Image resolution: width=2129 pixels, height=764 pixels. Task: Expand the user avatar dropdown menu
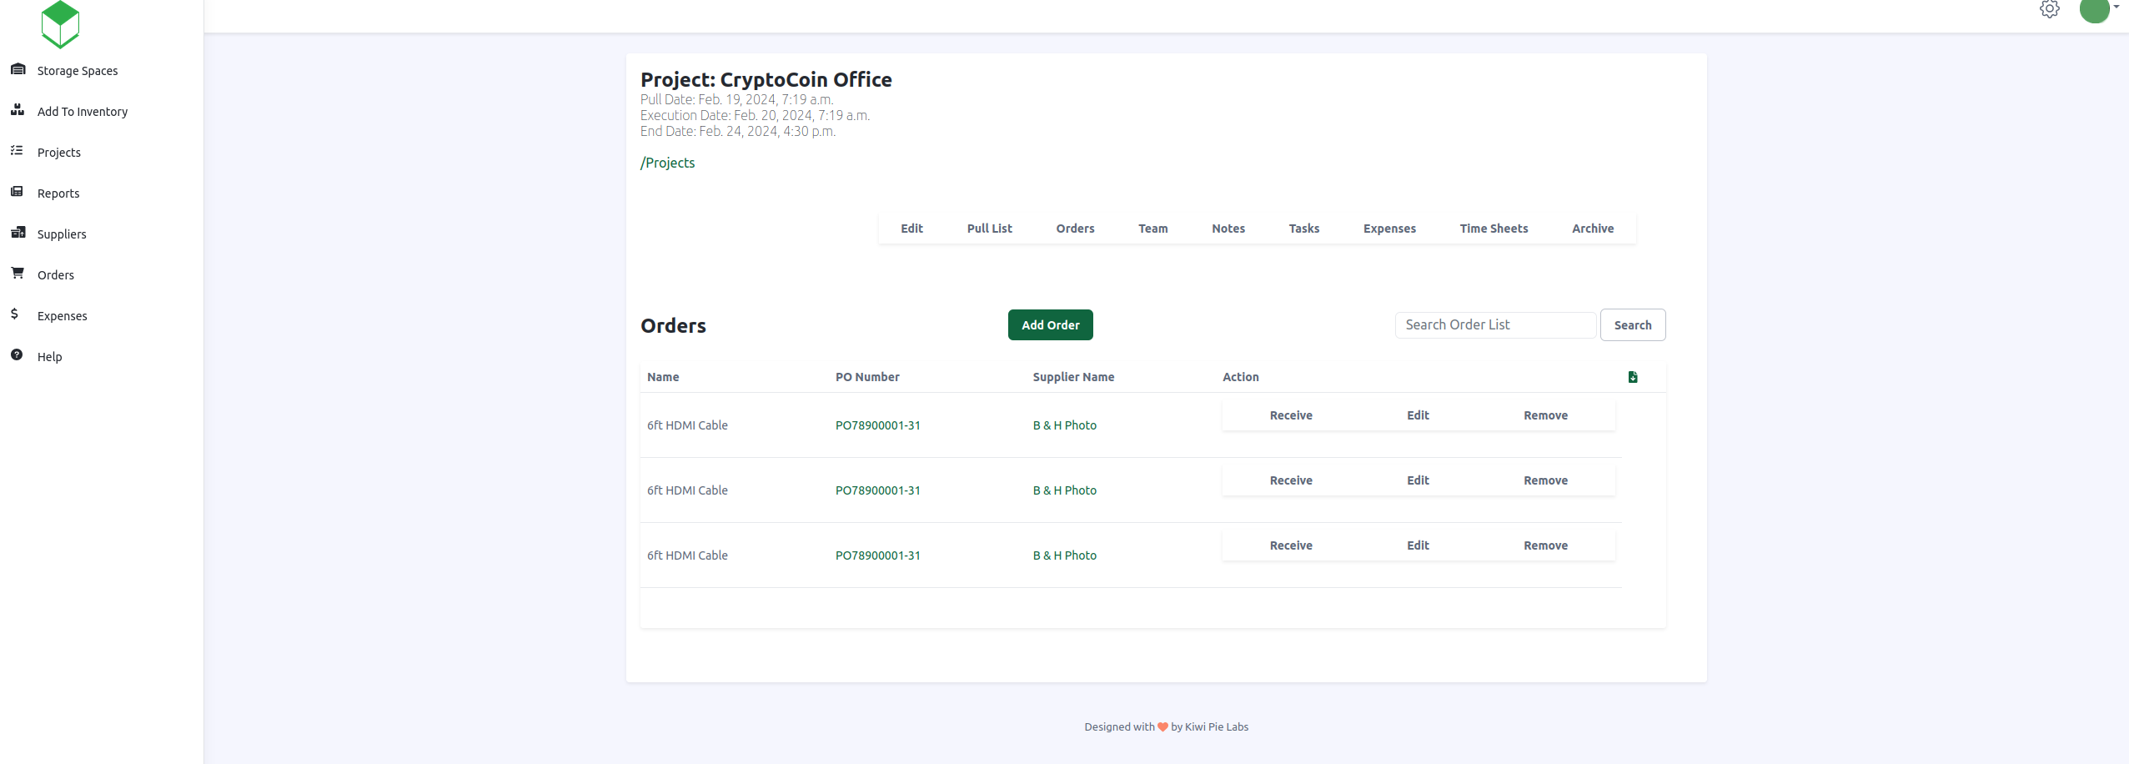tap(2098, 9)
